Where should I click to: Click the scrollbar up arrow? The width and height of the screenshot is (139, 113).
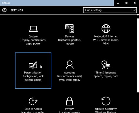[x=138, y=16]
